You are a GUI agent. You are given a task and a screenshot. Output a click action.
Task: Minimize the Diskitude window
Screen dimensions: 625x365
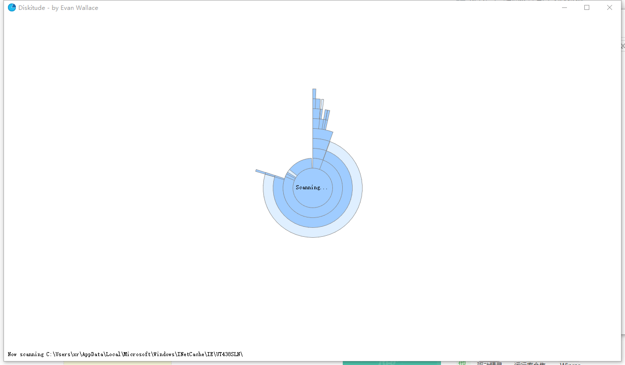click(x=564, y=7)
